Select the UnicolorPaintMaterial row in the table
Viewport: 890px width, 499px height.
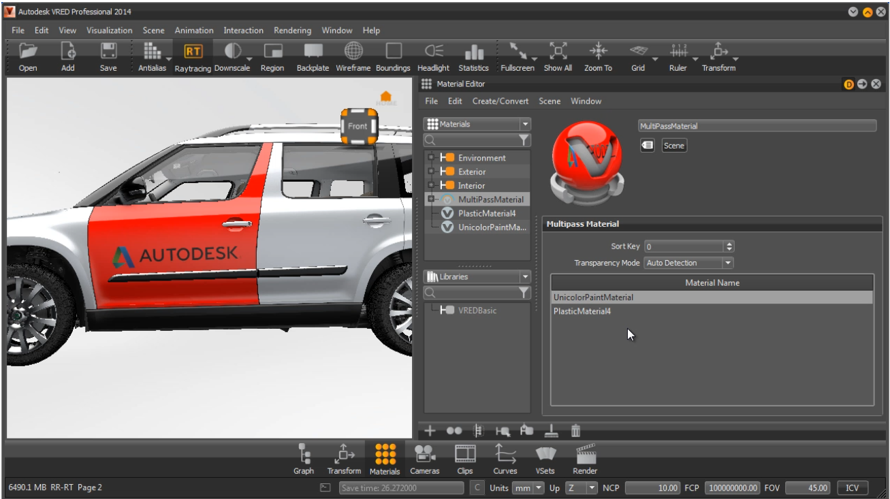(x=712, y=297)
